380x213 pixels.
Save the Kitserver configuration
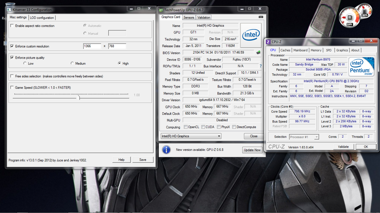click(143, 160)
